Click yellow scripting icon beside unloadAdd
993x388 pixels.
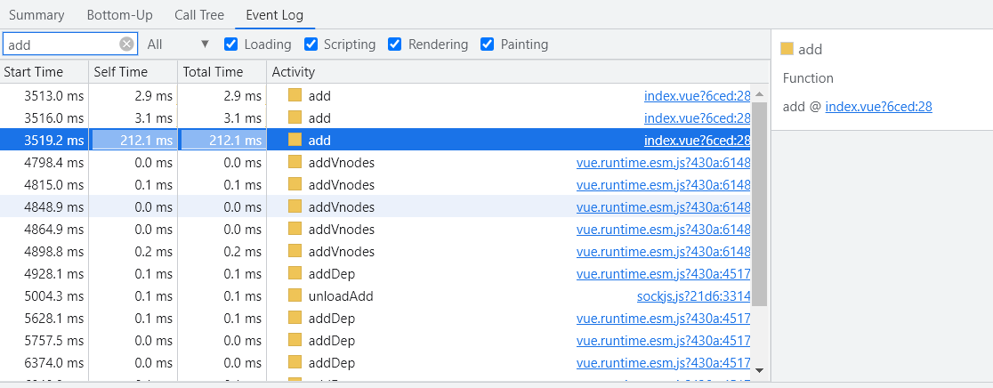(x=295, y=295)
